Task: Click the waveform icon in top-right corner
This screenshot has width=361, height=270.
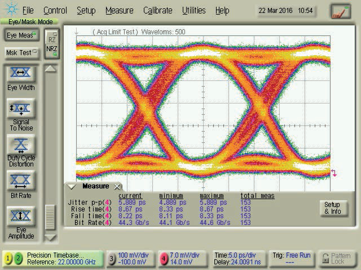Action: [340, 11]
